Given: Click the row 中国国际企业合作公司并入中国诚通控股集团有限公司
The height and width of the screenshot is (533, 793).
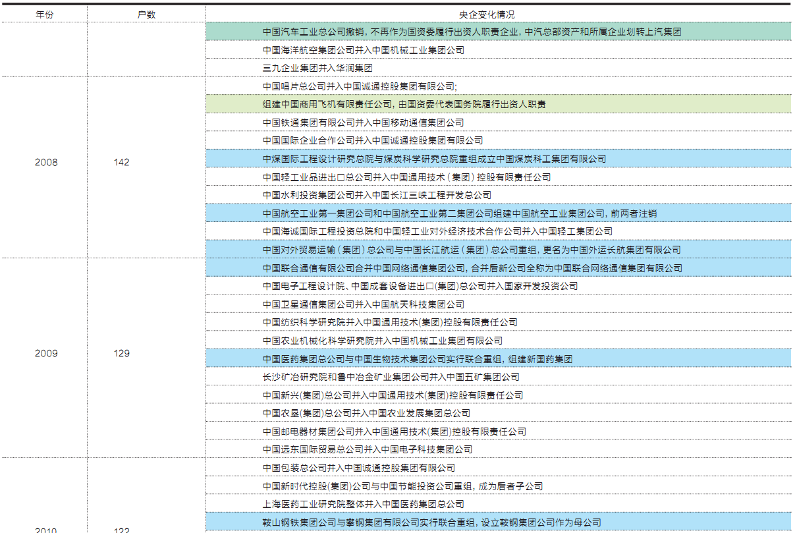Looking at the screenshot, I should click(x=498, y=140).
